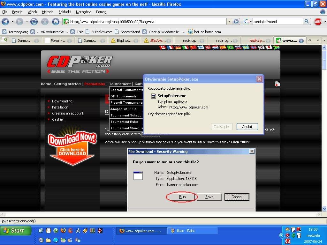Open the Cashier sidebar link
This screenshot has width=327, height=245.
click(58, 119)
